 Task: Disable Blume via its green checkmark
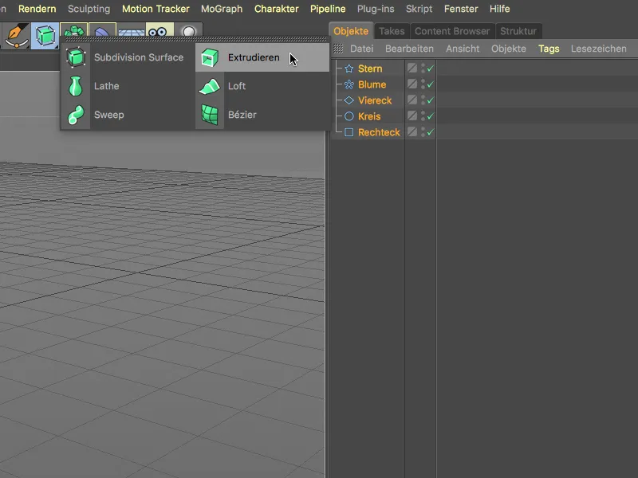click(x=431, y=84)
